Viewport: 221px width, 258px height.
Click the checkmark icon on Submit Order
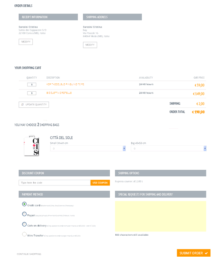click(206, 253)
